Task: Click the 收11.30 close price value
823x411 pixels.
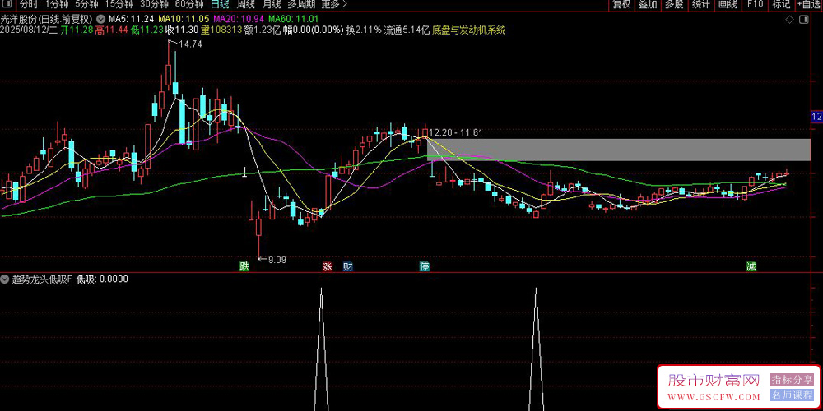Action: point(182,30)
